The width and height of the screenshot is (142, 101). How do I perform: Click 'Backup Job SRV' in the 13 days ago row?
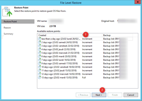tap(111, 78)
